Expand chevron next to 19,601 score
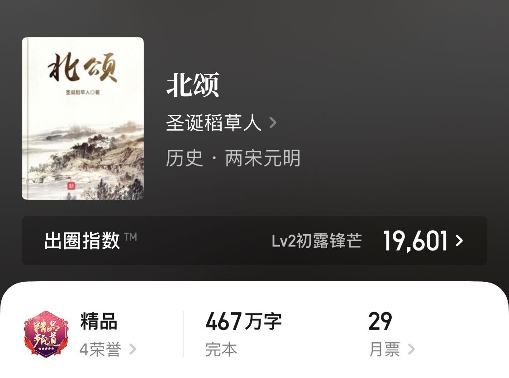 459,241
